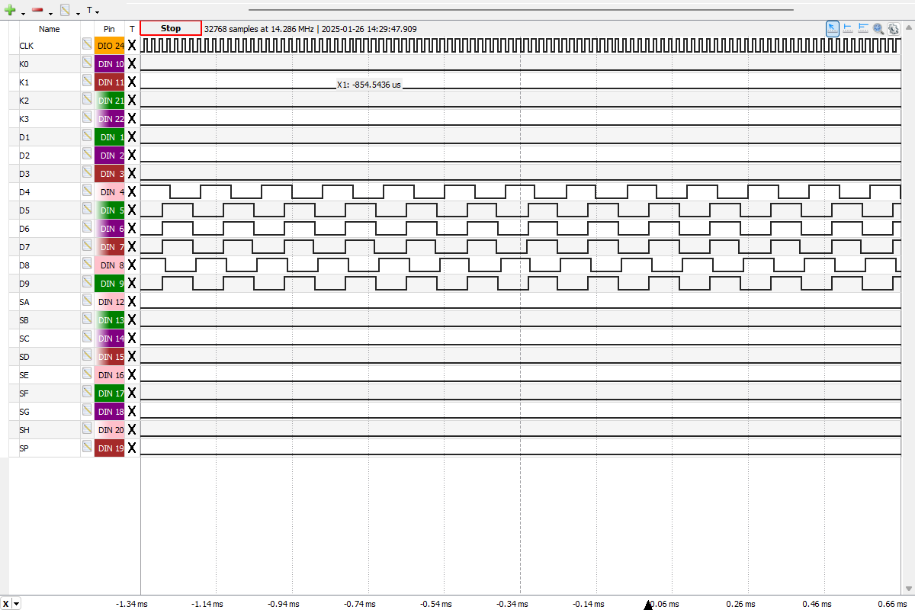The width and height of the screenshot is (915, 610).
Task: Click the edit icon for the D4 row
Action: click(x=87, y=192)
